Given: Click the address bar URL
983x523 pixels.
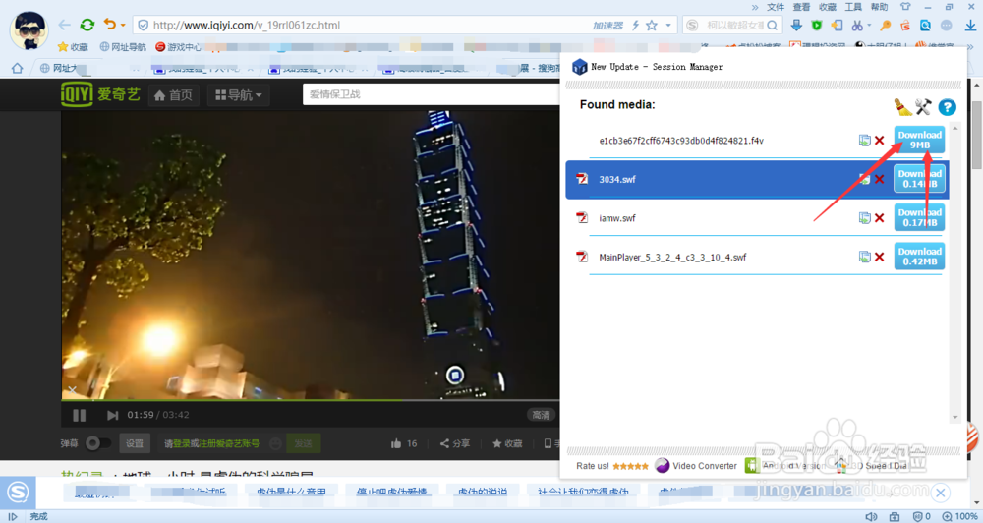Looking at the screenshot, I should [x=247, y=26].
